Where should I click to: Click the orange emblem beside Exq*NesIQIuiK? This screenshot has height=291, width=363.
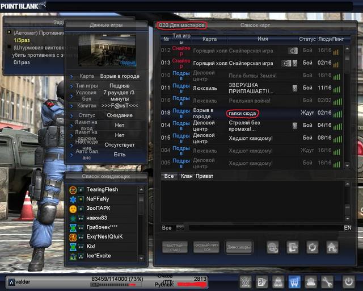[x=73, y=238]
